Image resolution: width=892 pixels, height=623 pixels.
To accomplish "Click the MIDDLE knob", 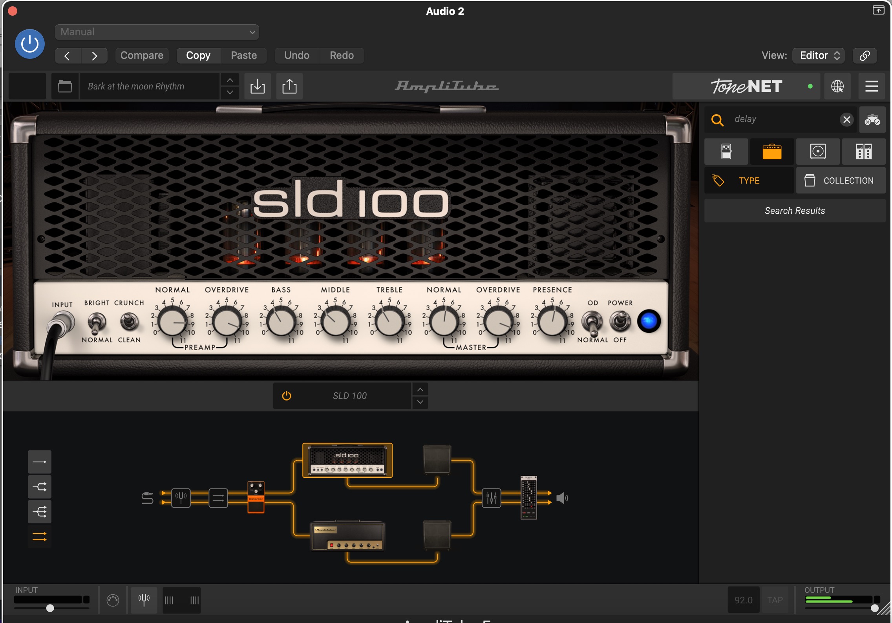I will click(335, 322).
